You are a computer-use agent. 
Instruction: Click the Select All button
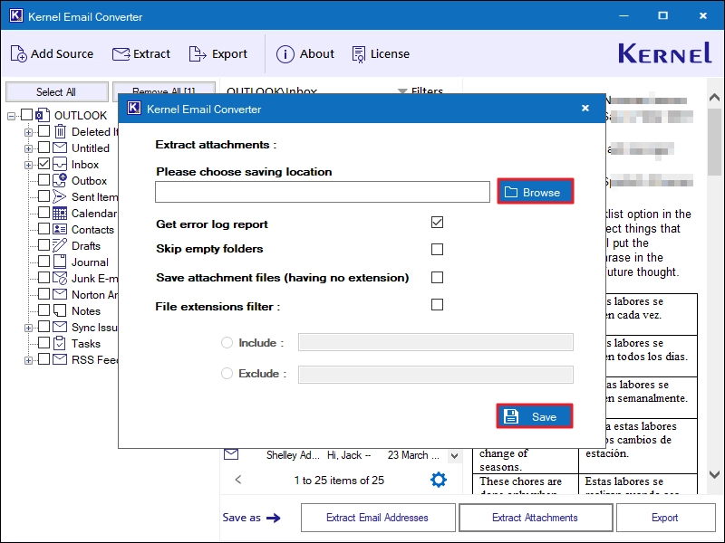click(56, 92)
